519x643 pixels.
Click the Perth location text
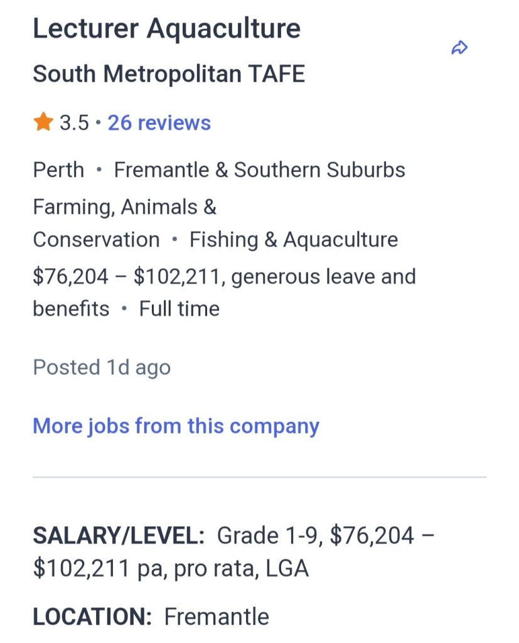pyautogui.click(x=58, y=170)
